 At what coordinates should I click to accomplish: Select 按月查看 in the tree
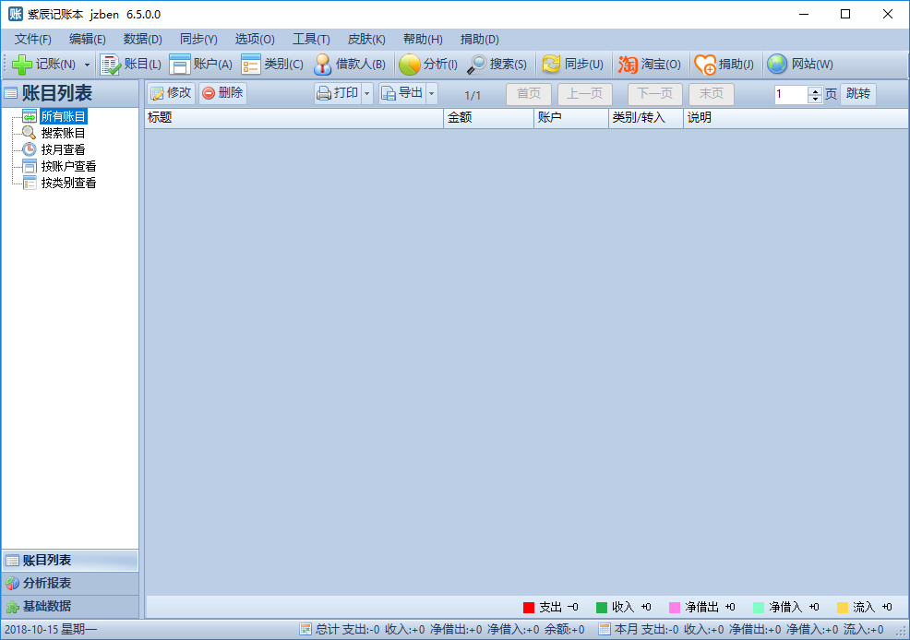(x=63, y=149)
